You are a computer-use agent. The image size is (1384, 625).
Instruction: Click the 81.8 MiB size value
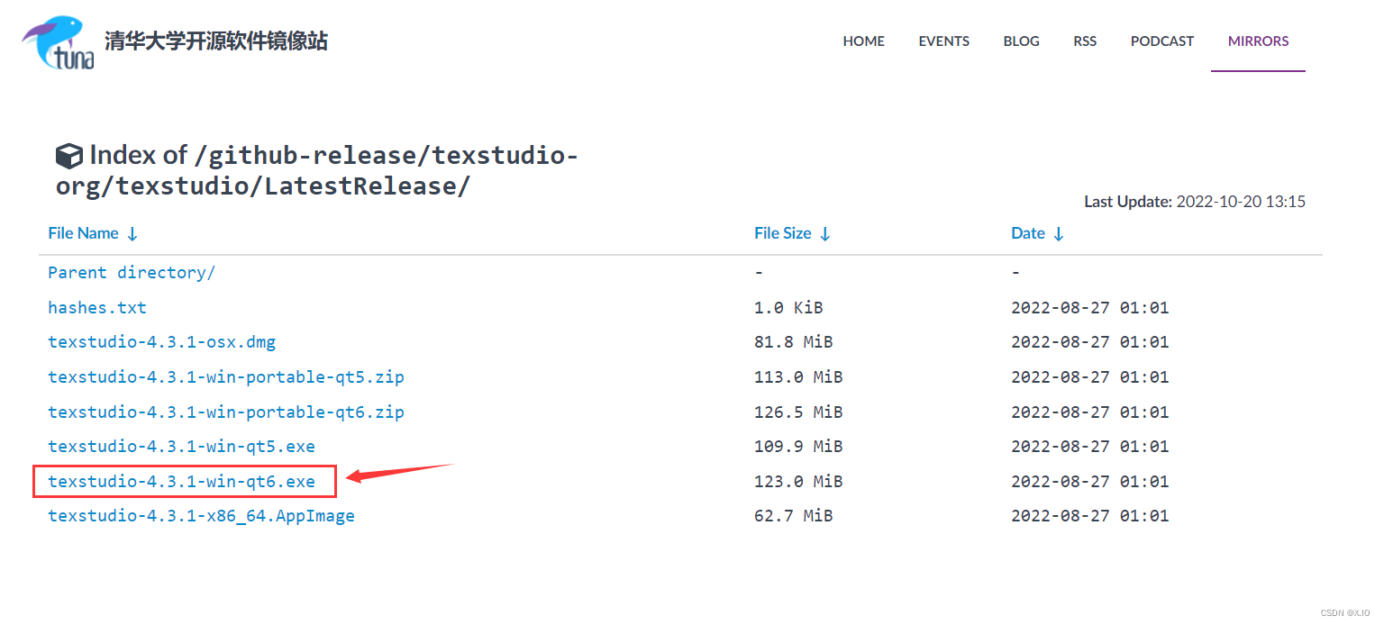coord(793,342)
